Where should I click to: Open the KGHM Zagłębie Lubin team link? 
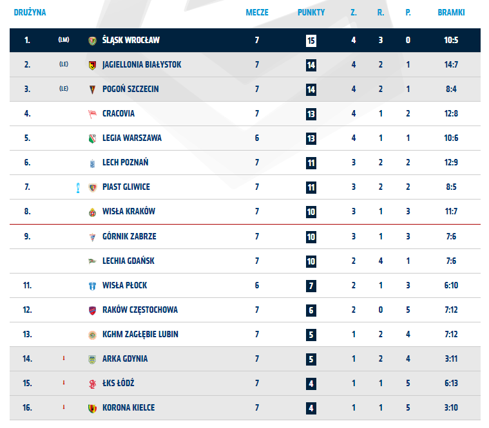pos(140,334)
